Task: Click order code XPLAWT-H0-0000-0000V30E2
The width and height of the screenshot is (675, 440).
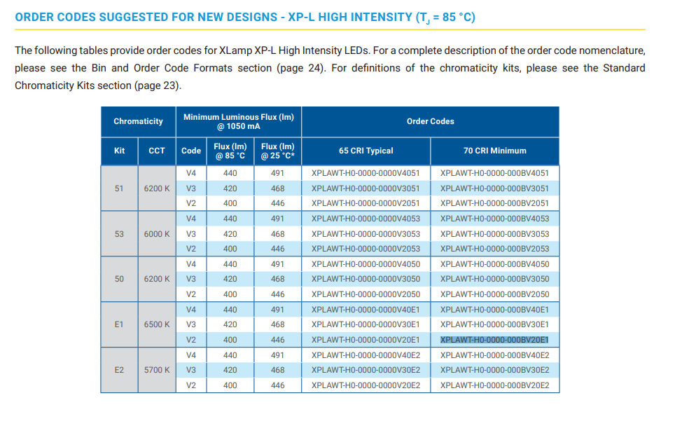Action: tap(366, 370)
